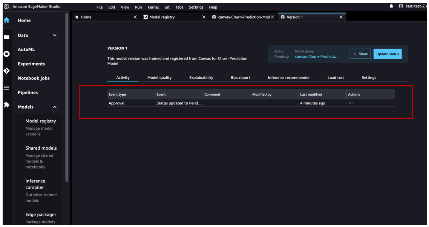Open Edge packager under Models
429x227 pixels.
pos(41,215)
